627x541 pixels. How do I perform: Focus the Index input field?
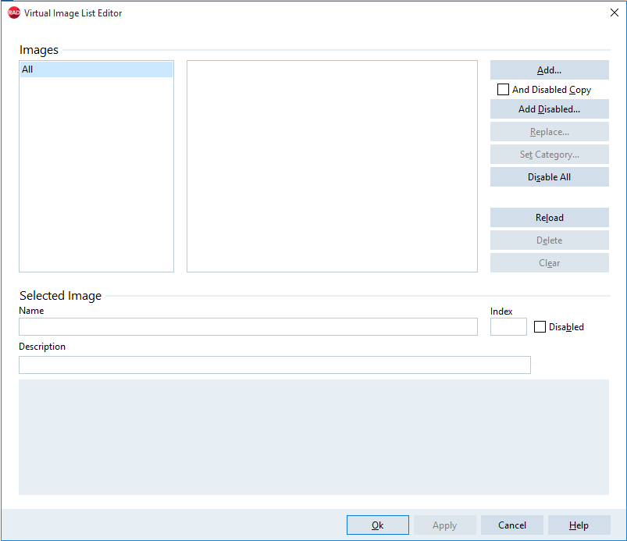pos(508,326)
